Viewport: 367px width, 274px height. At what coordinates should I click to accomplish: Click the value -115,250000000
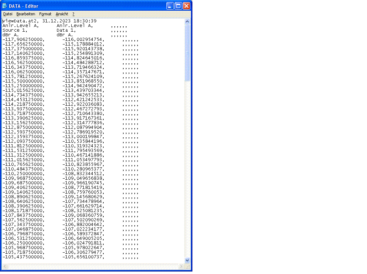[x=23, y=86]
